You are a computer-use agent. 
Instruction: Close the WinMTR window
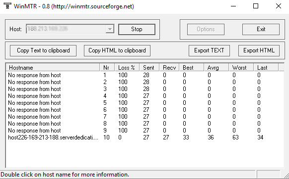[x=279, y=6]
